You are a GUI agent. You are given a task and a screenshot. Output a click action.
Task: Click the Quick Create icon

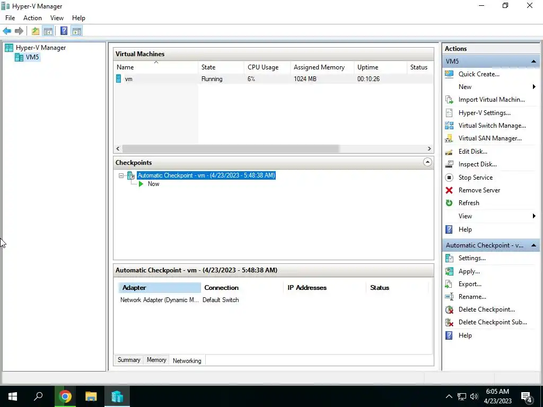(x=449, y=74)
